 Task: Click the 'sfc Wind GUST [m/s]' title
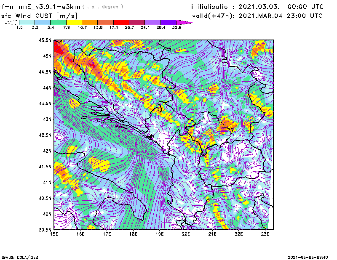click(x=39, y=16)
